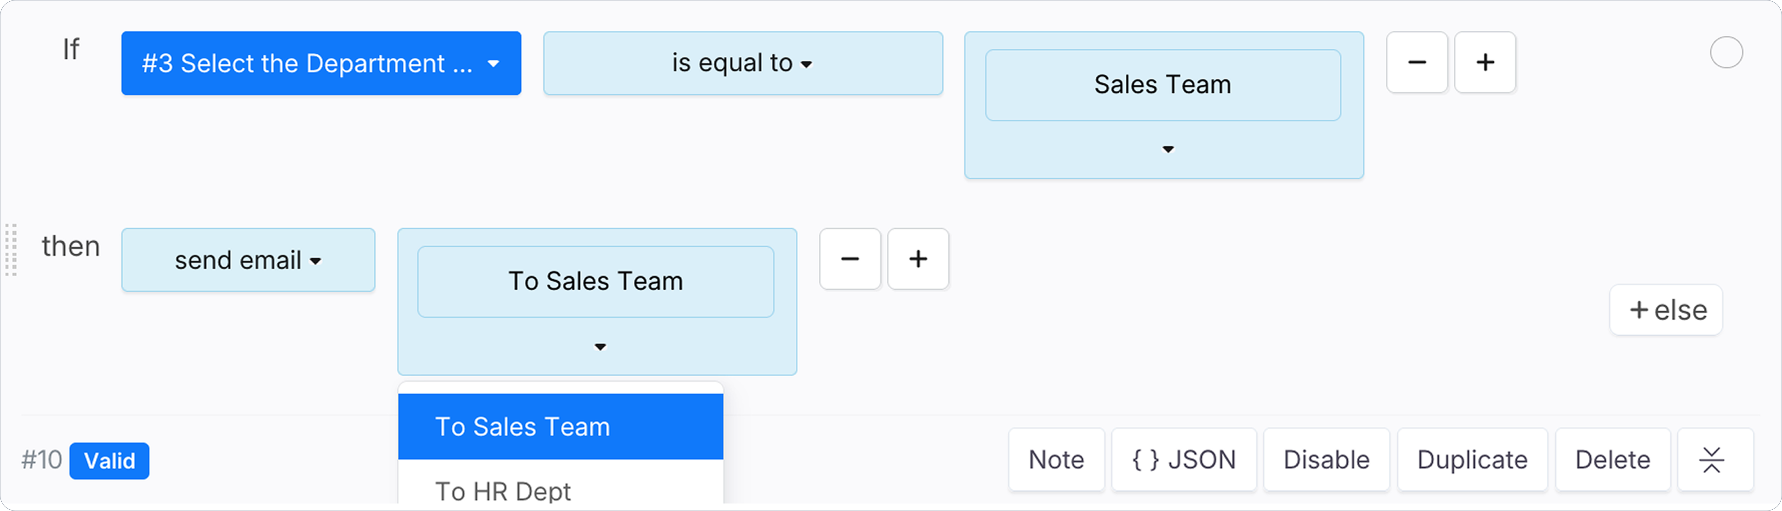The height and width of the screenshot is (511, 1782).
Task: Add another then action with plus button
Action: tap(918, 259)
